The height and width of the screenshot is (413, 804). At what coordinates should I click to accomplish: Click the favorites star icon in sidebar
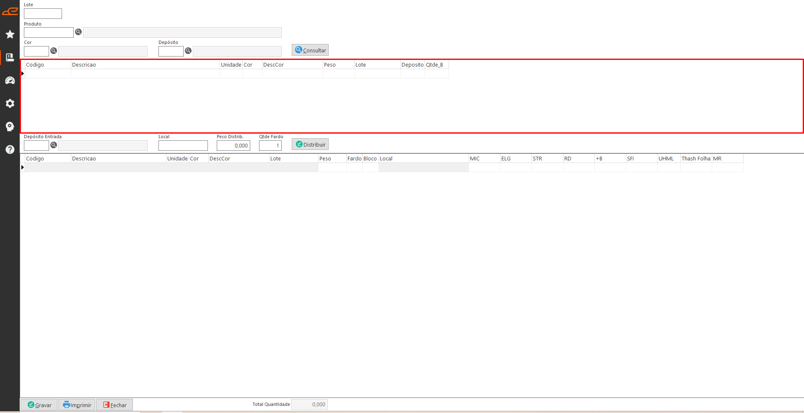(x=10, y=34)
